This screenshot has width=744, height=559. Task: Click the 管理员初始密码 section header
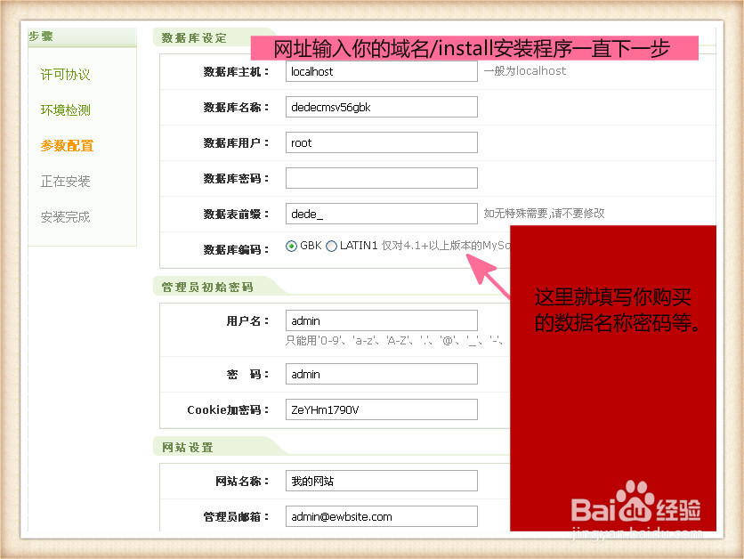click(207, 288)
